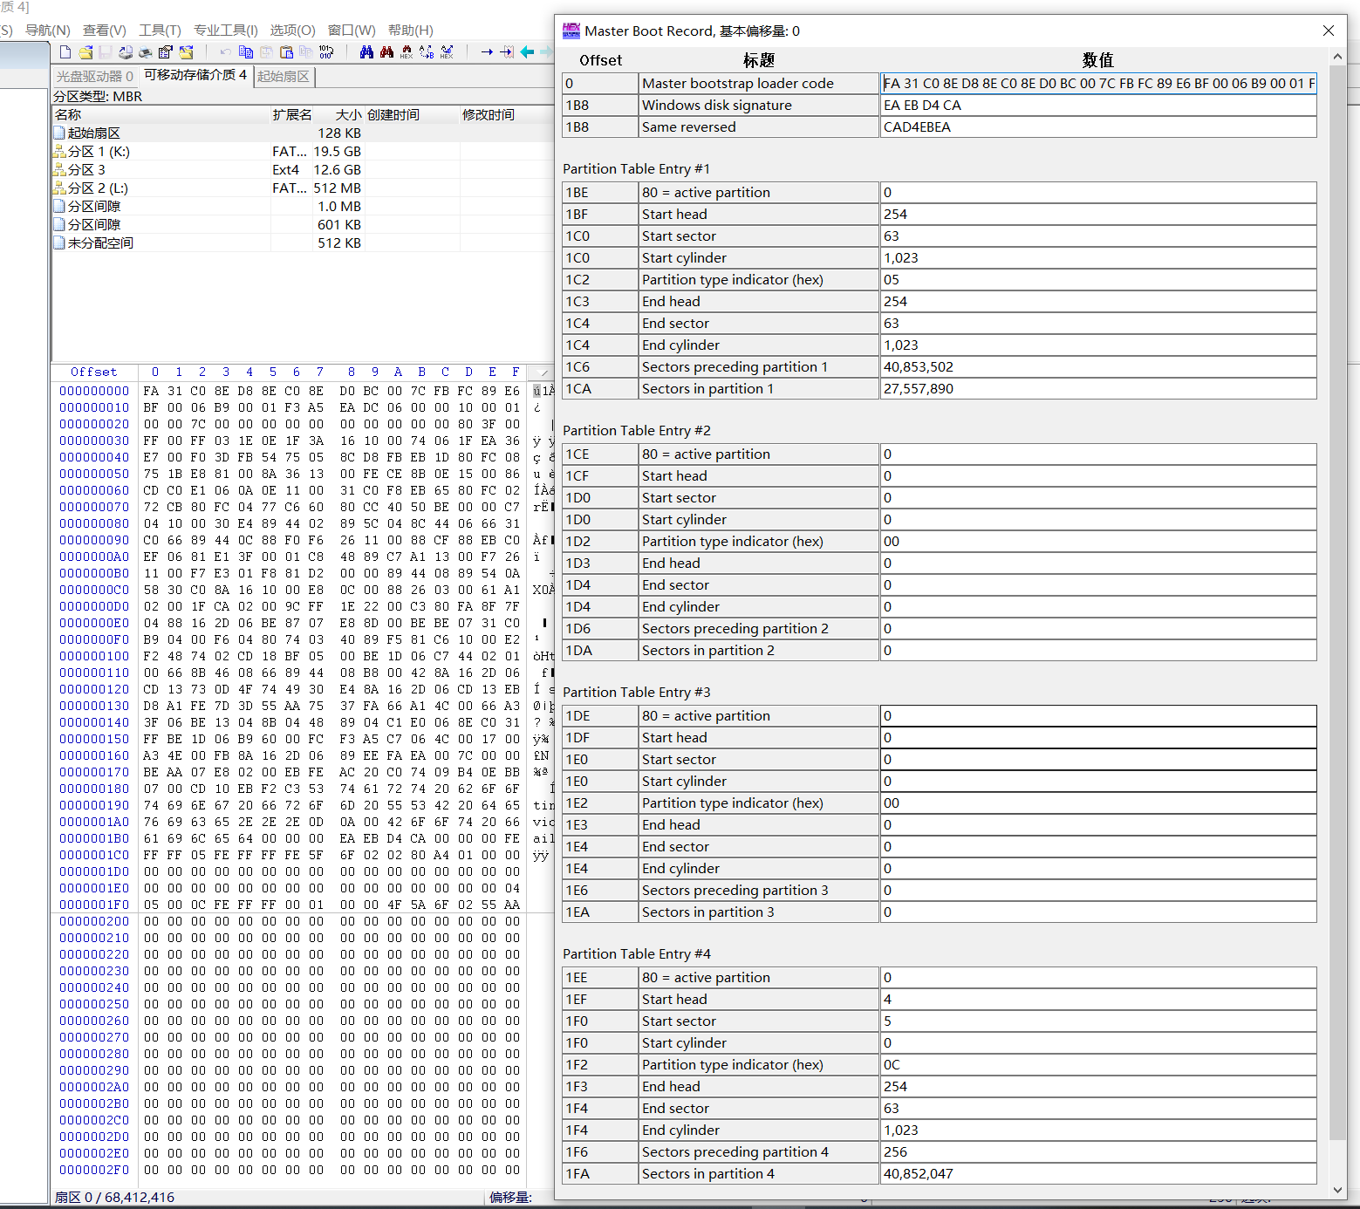Click the Master bootstrap loader code value field
The height and width of the screenshot is (1209, 1360).
pyautogui.click(x=1098, y=84)
